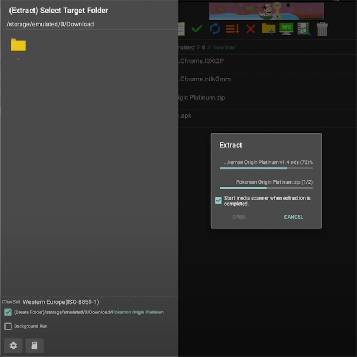Create a new folder with folder-plus icon
The height and width of the screenshot is (357, 357).
[268, 29]
